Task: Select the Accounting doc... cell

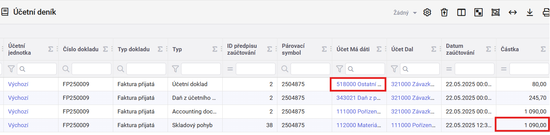Action: [195, 111]
